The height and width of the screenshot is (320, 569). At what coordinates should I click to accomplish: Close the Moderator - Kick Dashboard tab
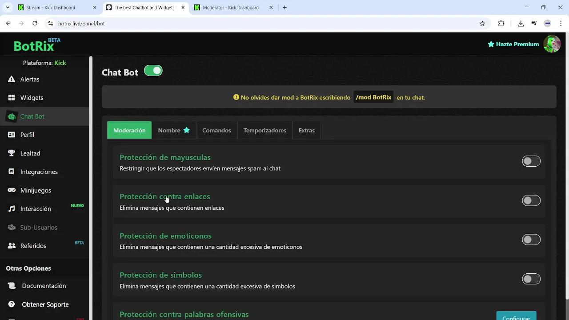click(271, 8)
